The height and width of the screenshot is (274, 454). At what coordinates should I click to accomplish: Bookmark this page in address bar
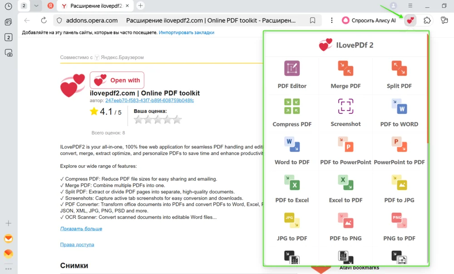[x=312, y=20]
